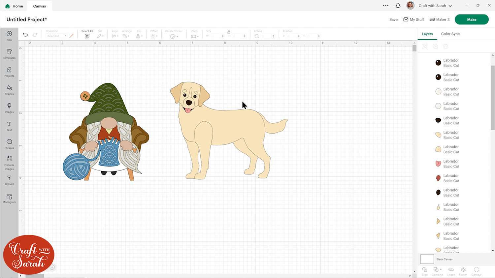This screenshot has width=495, height=278.
Task: Click the Upload icon
Action: point(9,180)
